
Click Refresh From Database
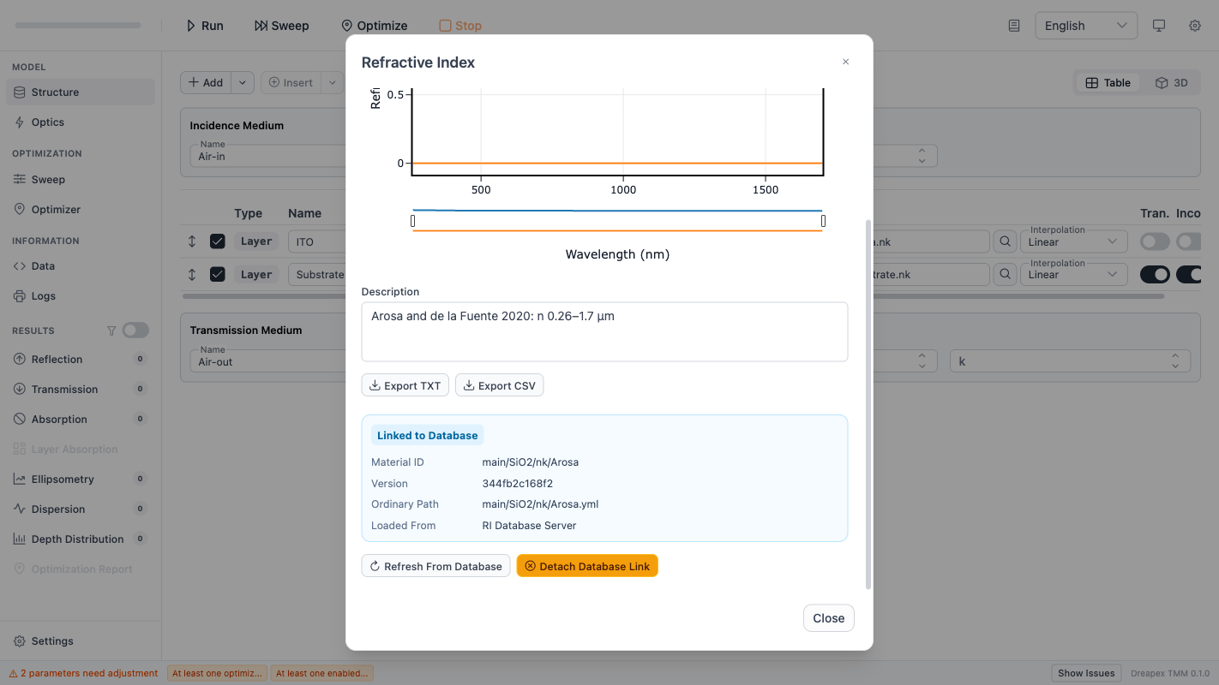click(x=435, y=565)
